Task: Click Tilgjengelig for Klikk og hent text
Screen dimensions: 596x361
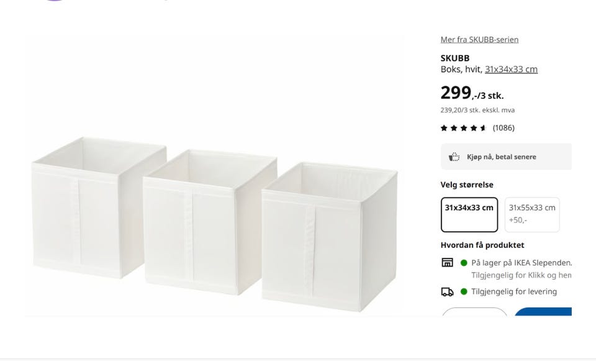Action: [x=521, y=275]
